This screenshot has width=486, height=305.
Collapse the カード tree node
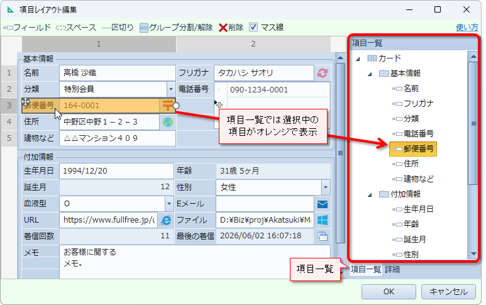click(x=358, y=59)
